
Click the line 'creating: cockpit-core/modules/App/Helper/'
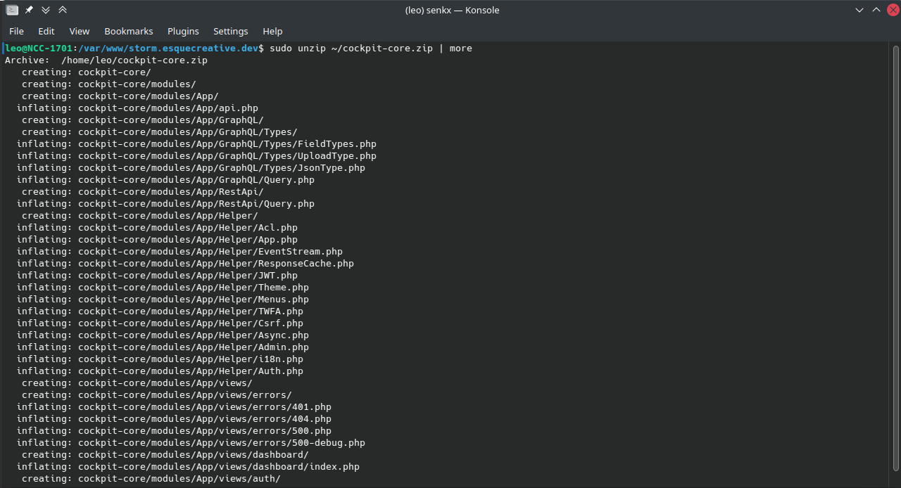[140, 216]
